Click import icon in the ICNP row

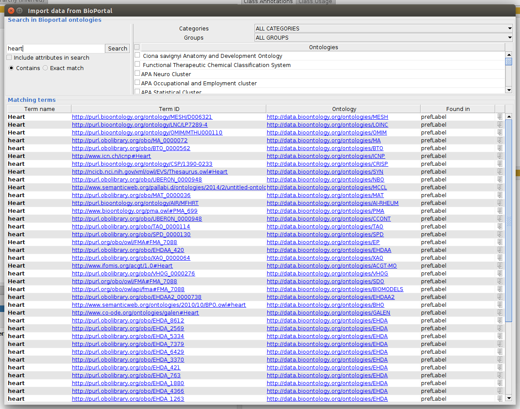[x=500, y=156]
